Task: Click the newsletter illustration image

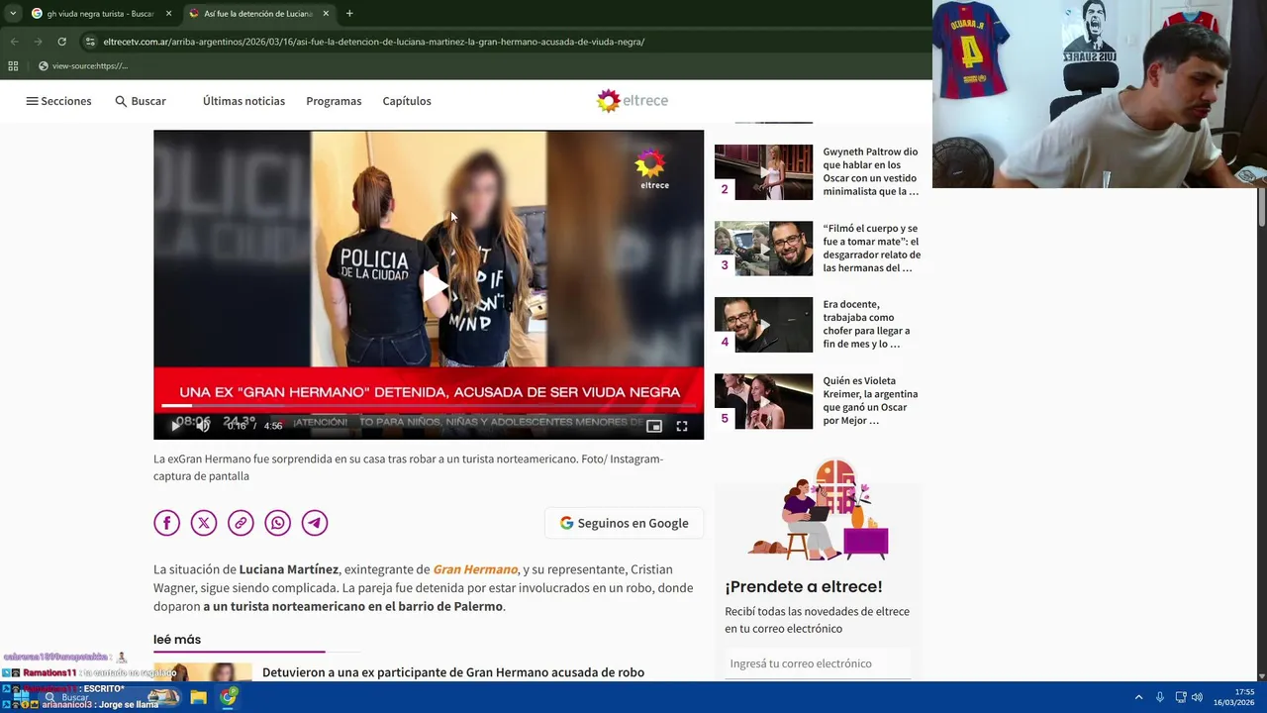Action: click(x=818, y=510)
